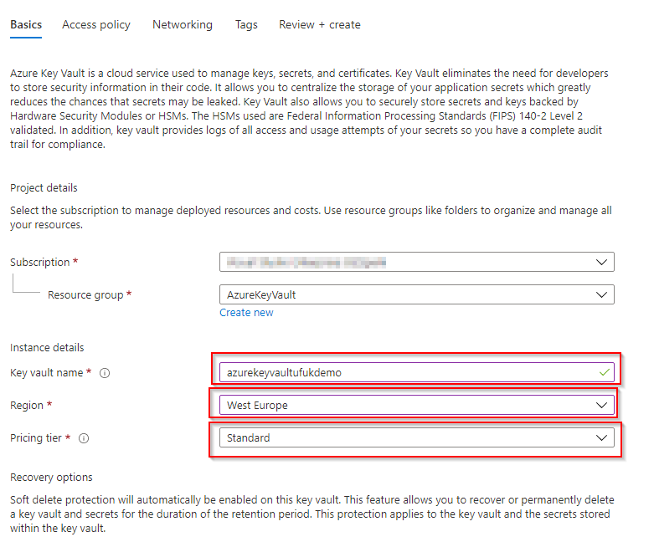654x542 pixels.
Task: Click the Key vault name input field
Action: coord(417,372)
